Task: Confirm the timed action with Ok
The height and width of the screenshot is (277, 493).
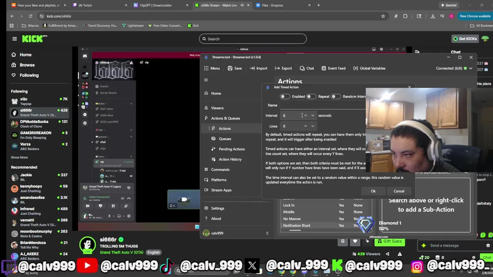Action: [x=373, y=191]
